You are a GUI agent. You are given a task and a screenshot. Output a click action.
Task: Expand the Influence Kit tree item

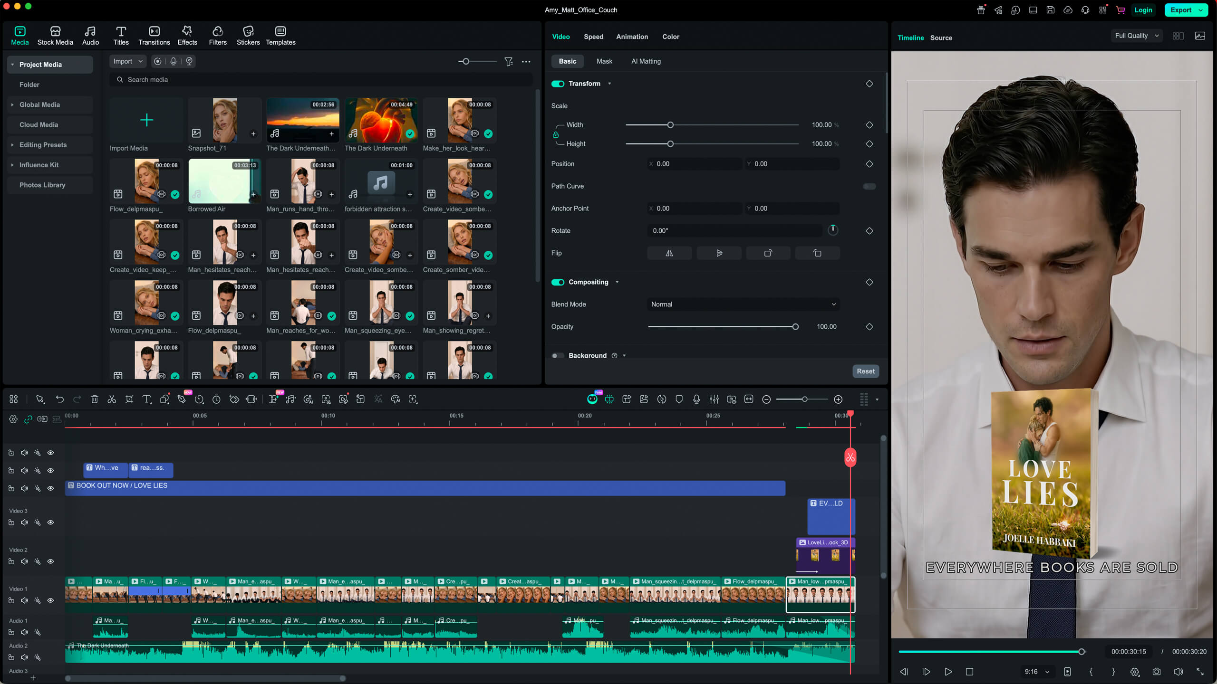[12, 165]
